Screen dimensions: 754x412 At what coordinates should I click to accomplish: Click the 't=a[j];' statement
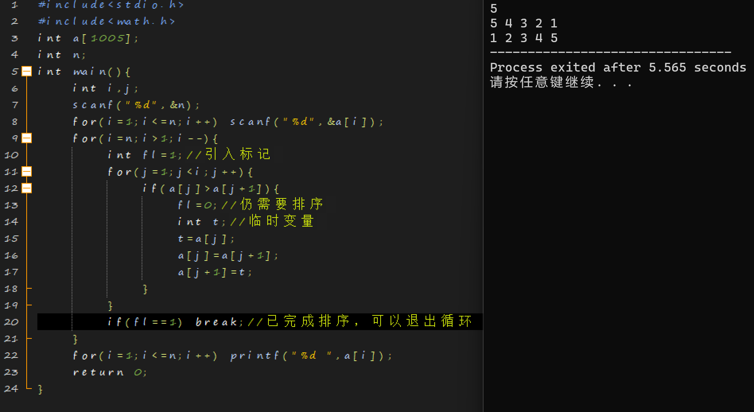click(x=206, y=239)
